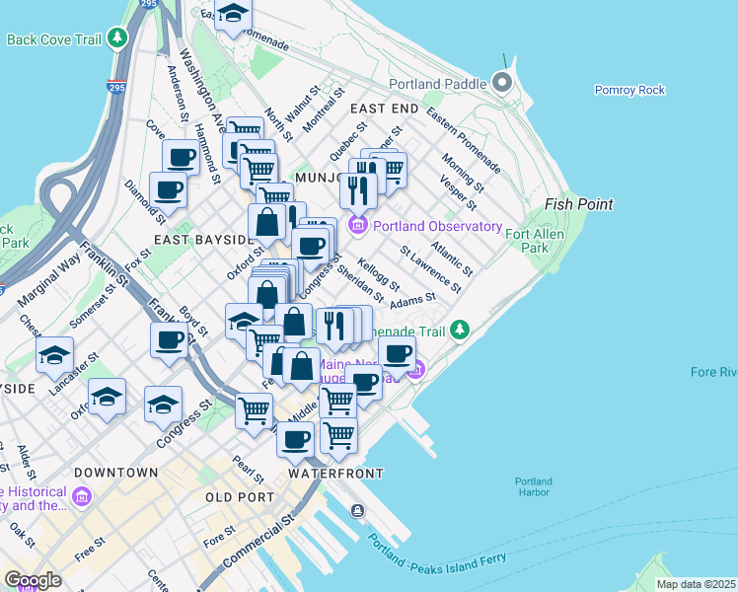Select the school marker right of Lancaster St
The image size is (738, 592).
coord(107,398)
